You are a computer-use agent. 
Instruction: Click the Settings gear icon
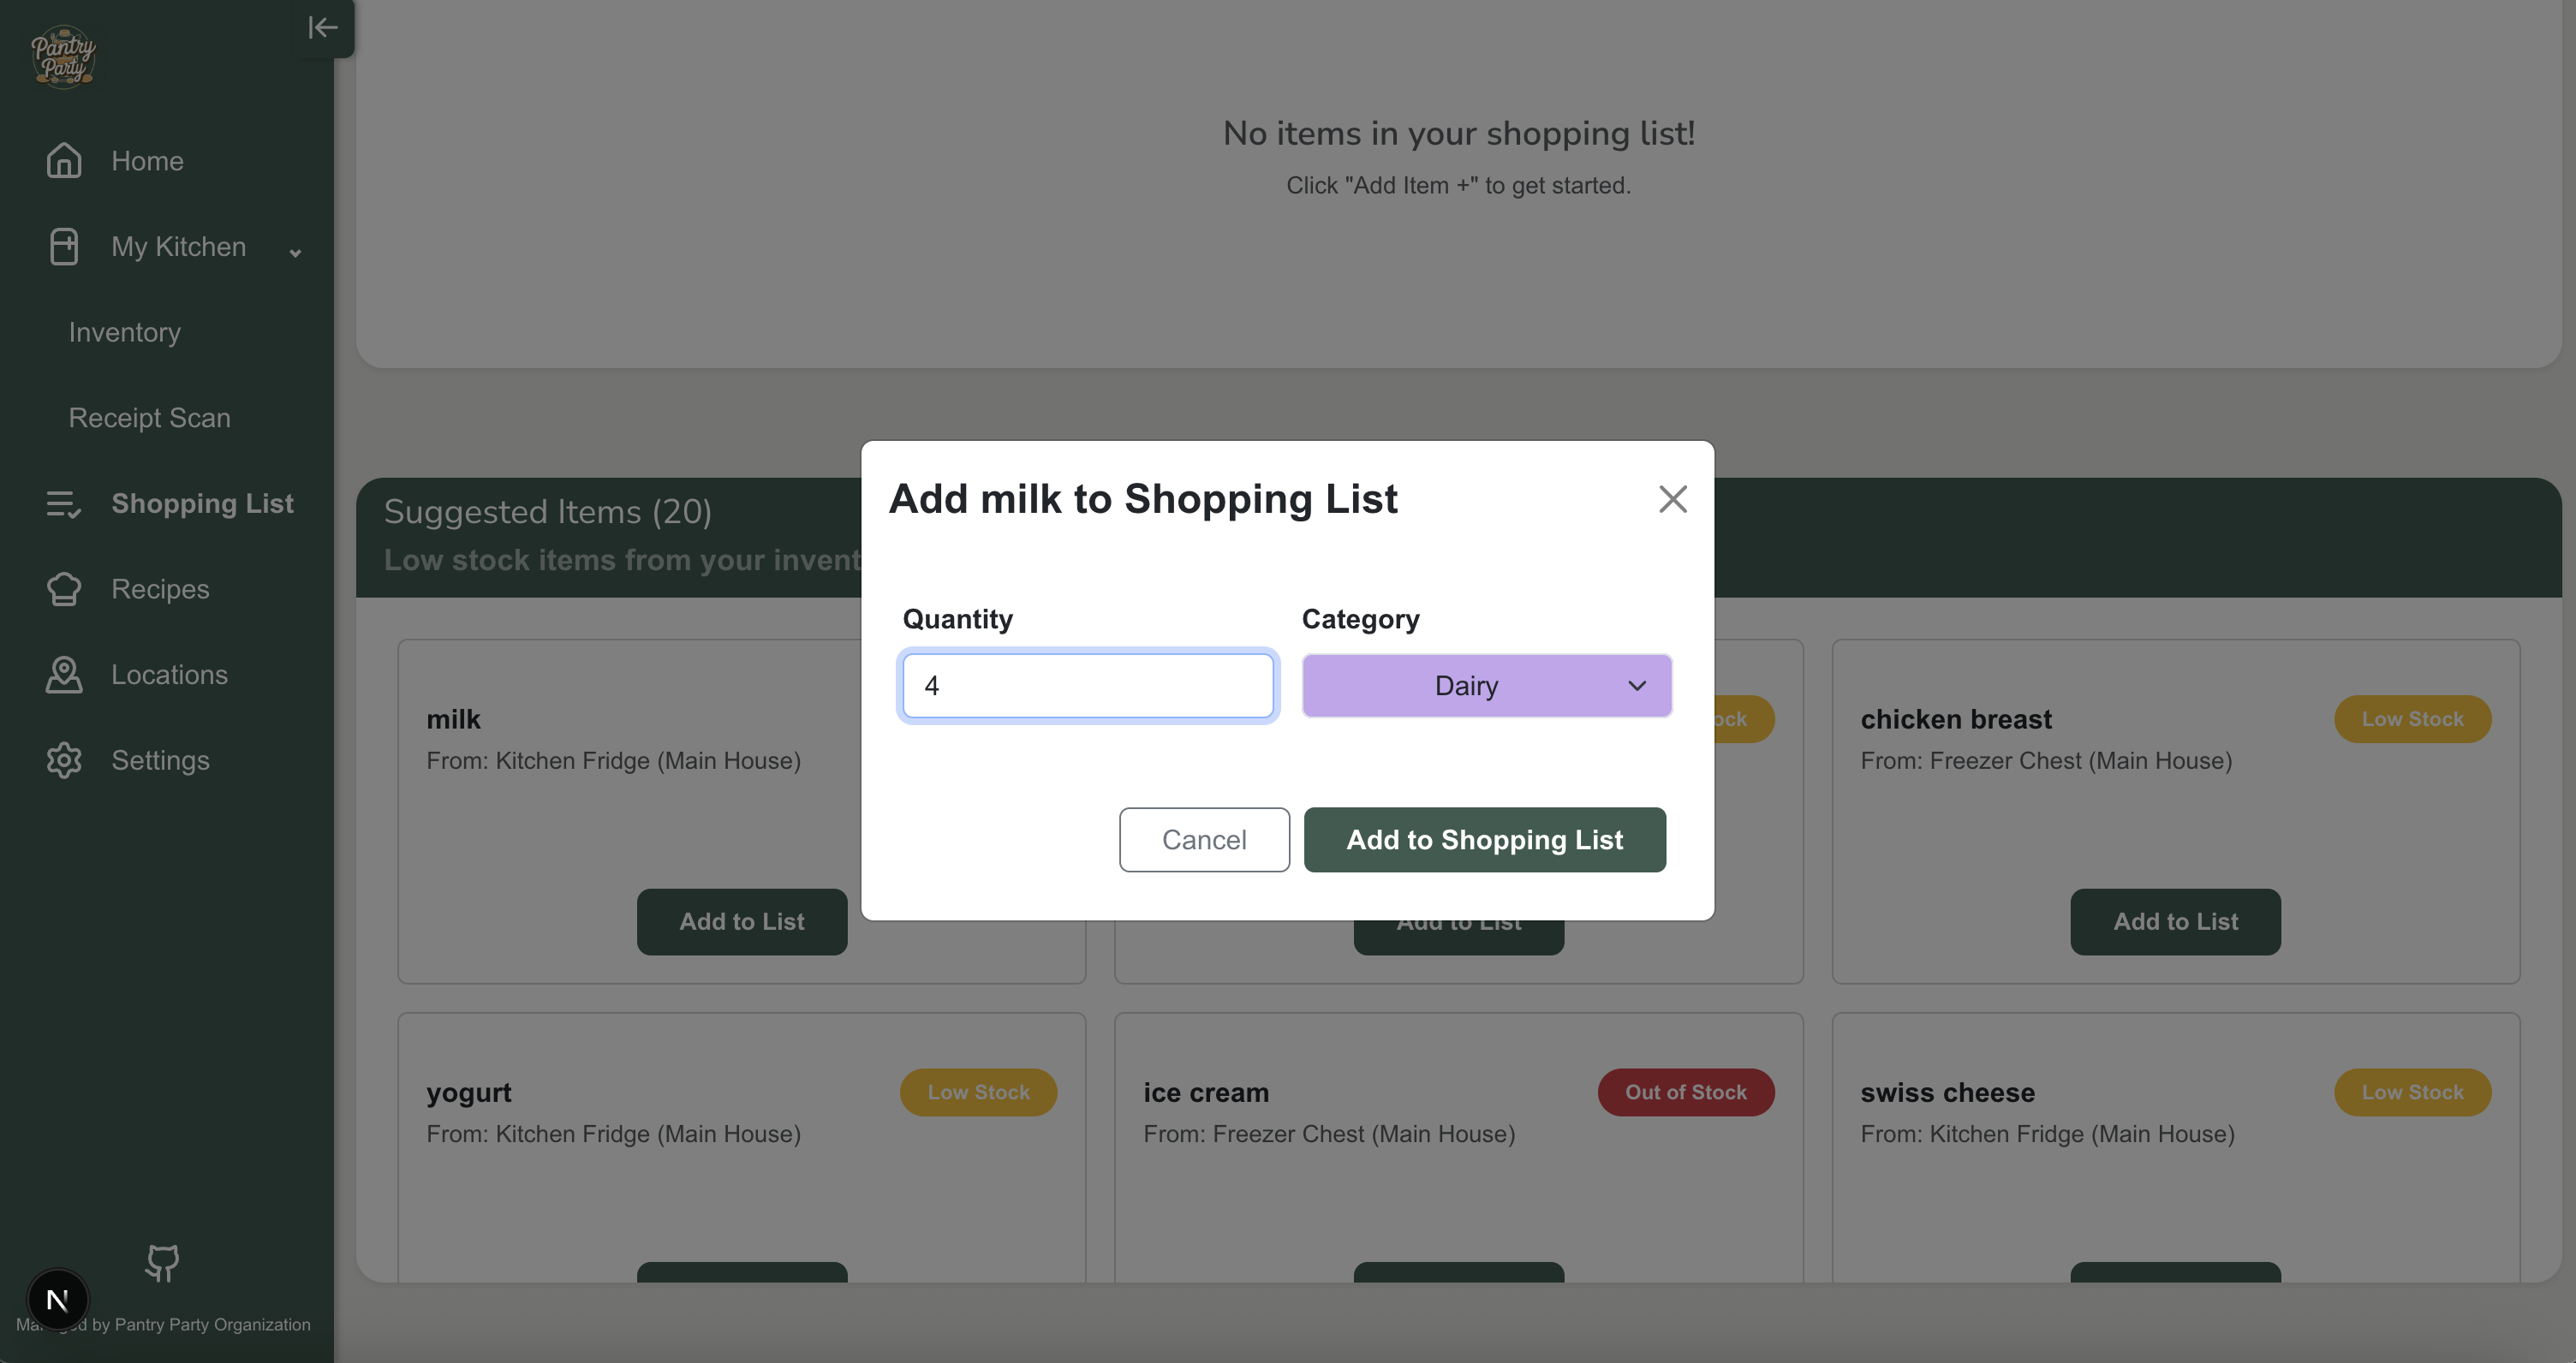tap(64, 761)
